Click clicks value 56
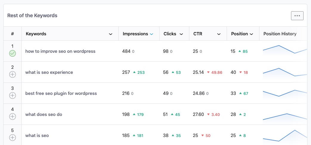This screenshot has height=145, width=311. tap(165, 72)
